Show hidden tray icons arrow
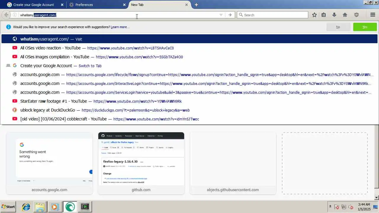Screen dimensions: 379x213 (330, 206)
